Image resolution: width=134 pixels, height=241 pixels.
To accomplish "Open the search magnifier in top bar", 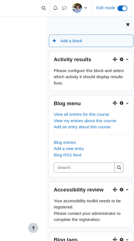I will [44, 8].
